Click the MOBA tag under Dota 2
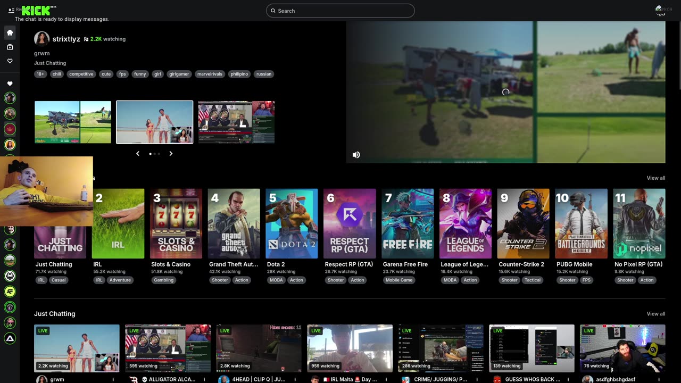Viewport: 681px width, 383px height. (277, 280)
